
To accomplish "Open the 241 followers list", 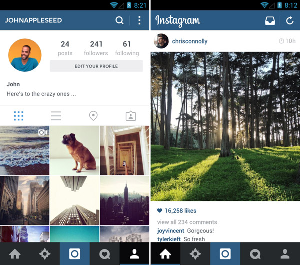I will click(x=96, y=48).
